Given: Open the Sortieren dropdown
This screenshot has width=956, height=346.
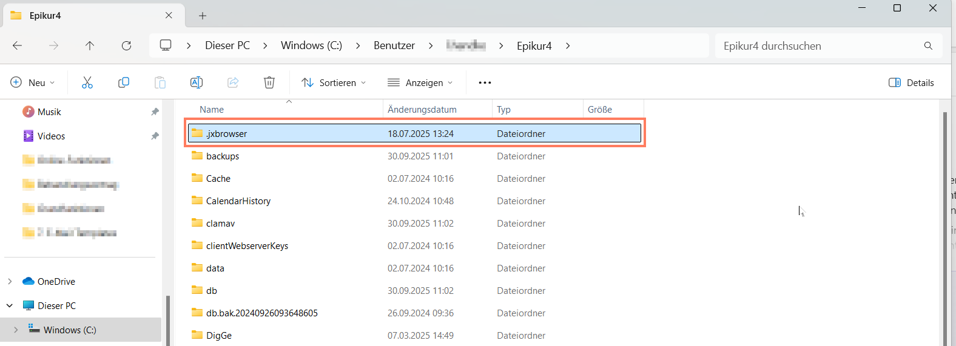Looking at the screenshot, I should 334,82.
